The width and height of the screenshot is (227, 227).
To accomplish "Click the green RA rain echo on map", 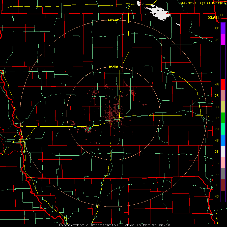I will click(x=90, y=128).
